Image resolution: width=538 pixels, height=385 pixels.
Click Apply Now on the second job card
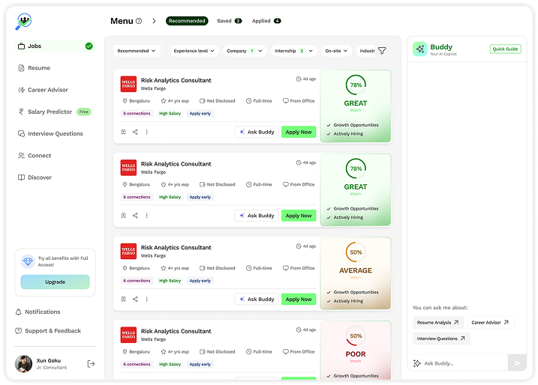299,216
